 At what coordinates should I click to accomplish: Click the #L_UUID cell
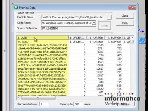(23, 42)
